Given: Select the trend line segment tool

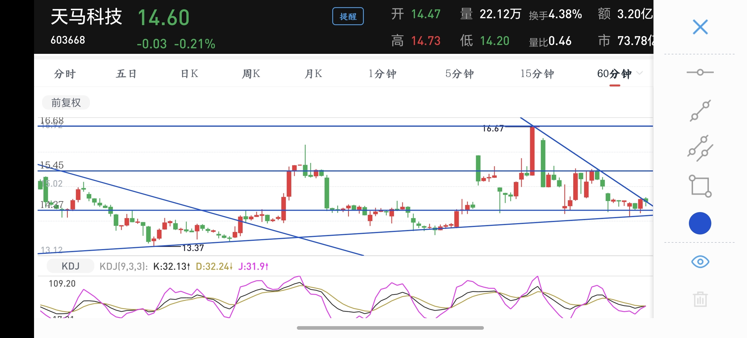Looking at the screenshot, I should tap(700, 110).
